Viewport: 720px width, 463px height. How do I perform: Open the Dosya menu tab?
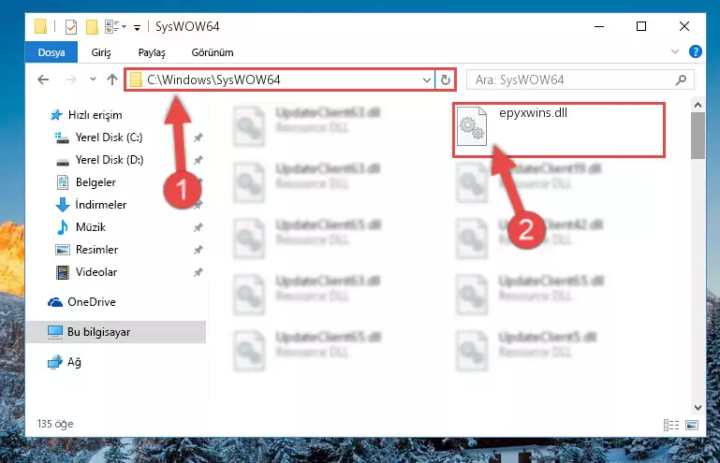(x=51, y=52)
